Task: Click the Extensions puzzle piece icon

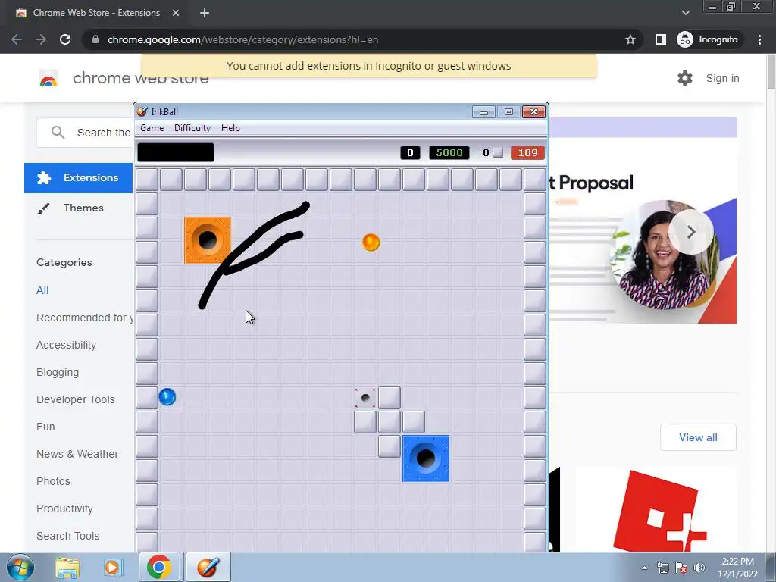Action: tap(44, 177)
